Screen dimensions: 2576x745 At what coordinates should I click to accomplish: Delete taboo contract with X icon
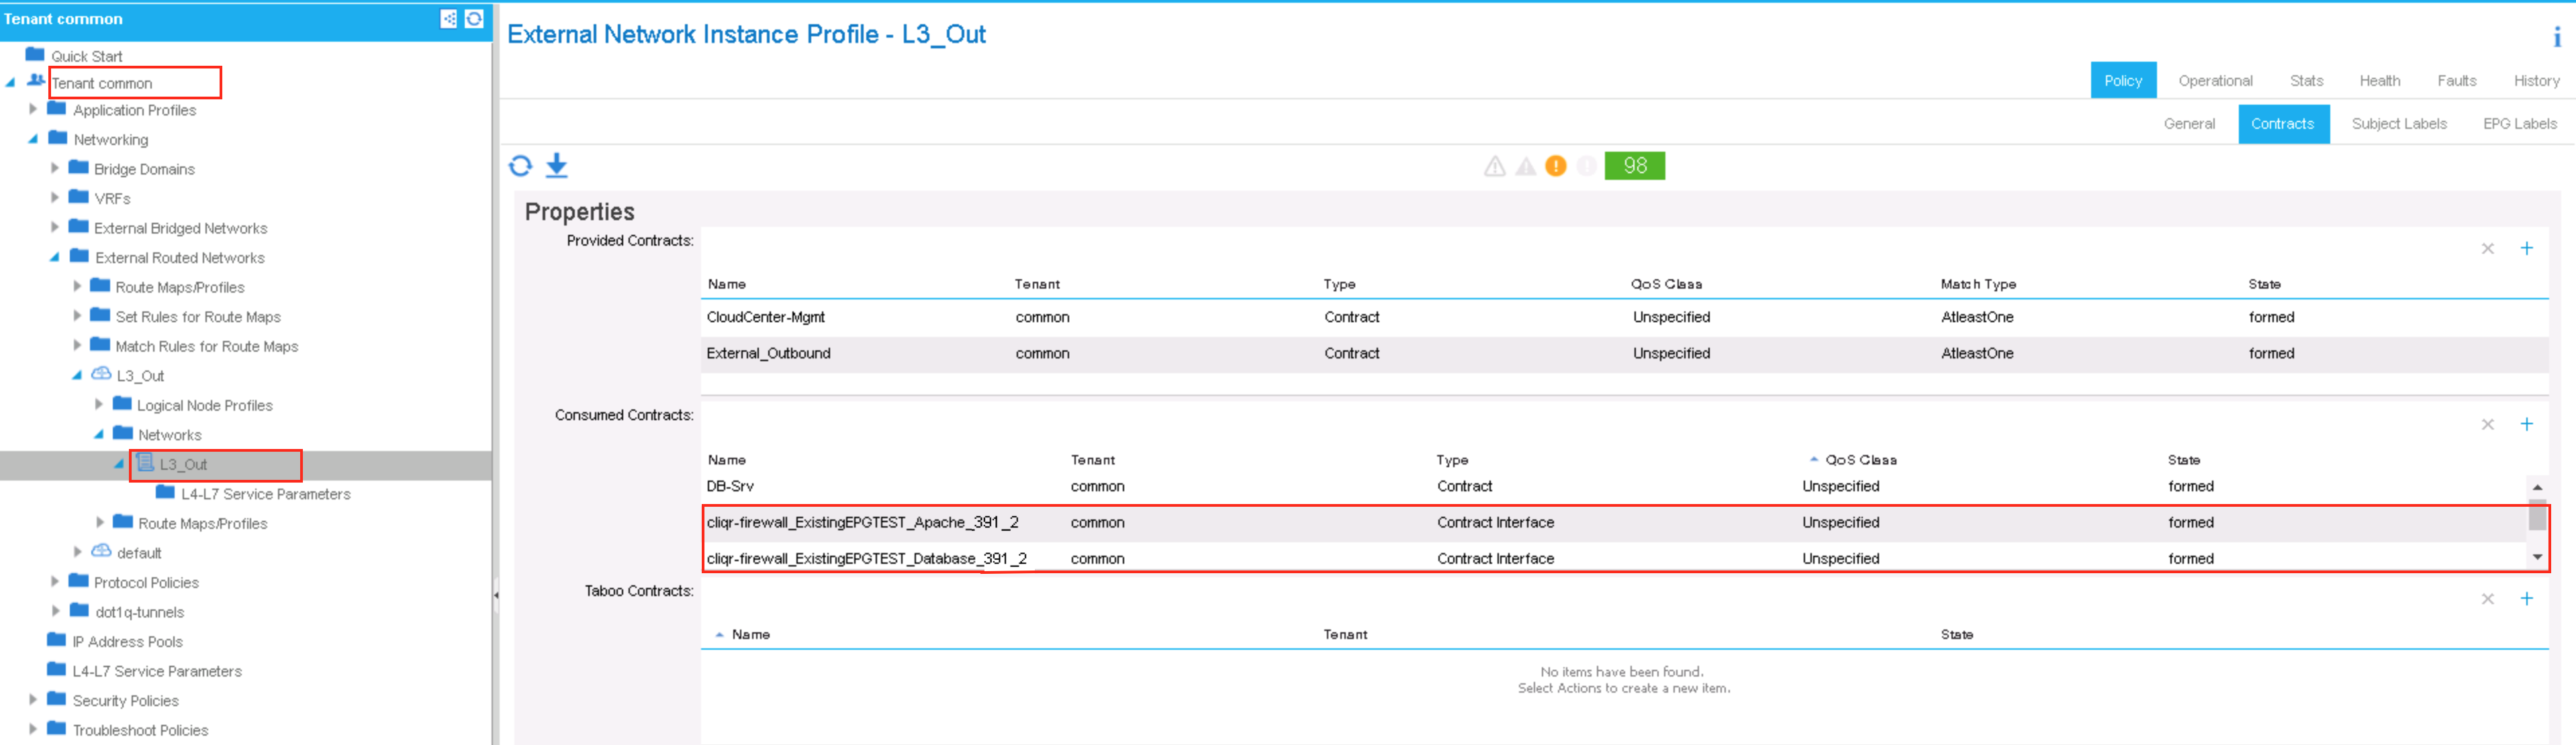[x=2487, y=598]
